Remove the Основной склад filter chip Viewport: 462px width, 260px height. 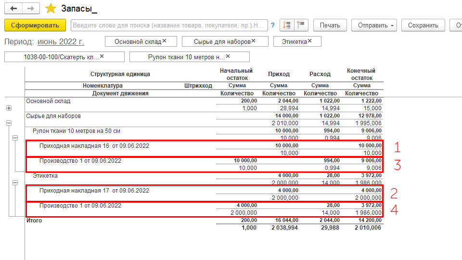165,41
